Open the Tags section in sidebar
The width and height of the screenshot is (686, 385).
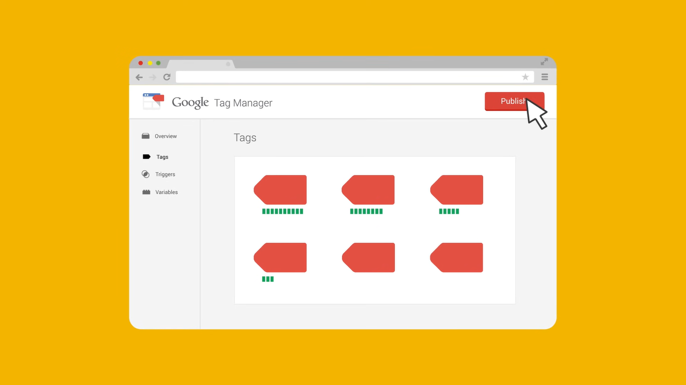[162, 157]
